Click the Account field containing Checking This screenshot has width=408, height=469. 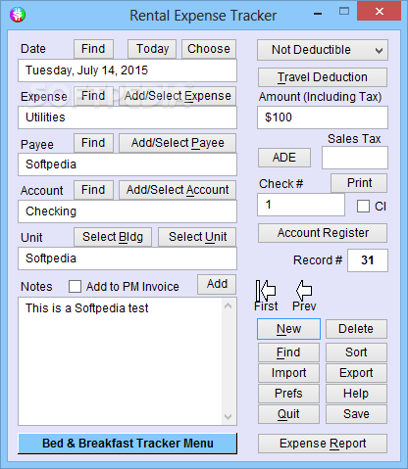(x=127, y=211)
